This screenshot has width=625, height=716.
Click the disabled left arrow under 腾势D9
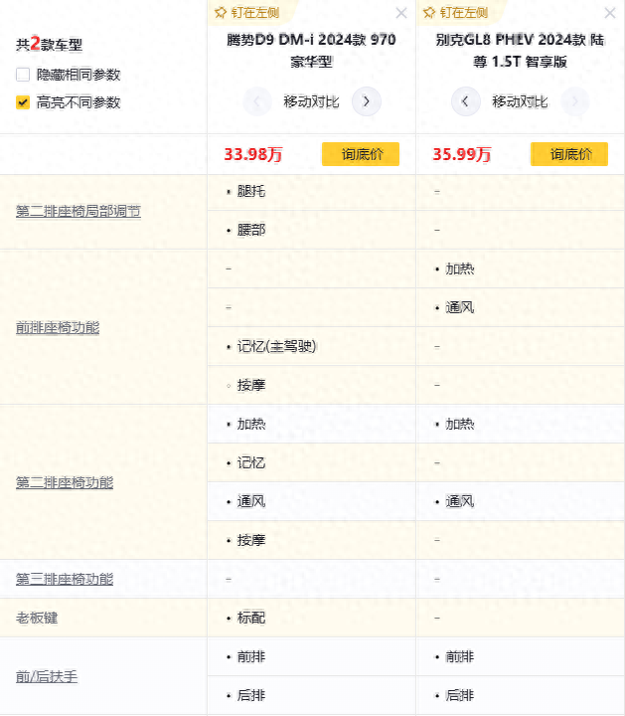(x=256, y=100)
